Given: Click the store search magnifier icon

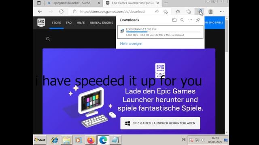Looking at the screenshot, I should click(48, 39).
